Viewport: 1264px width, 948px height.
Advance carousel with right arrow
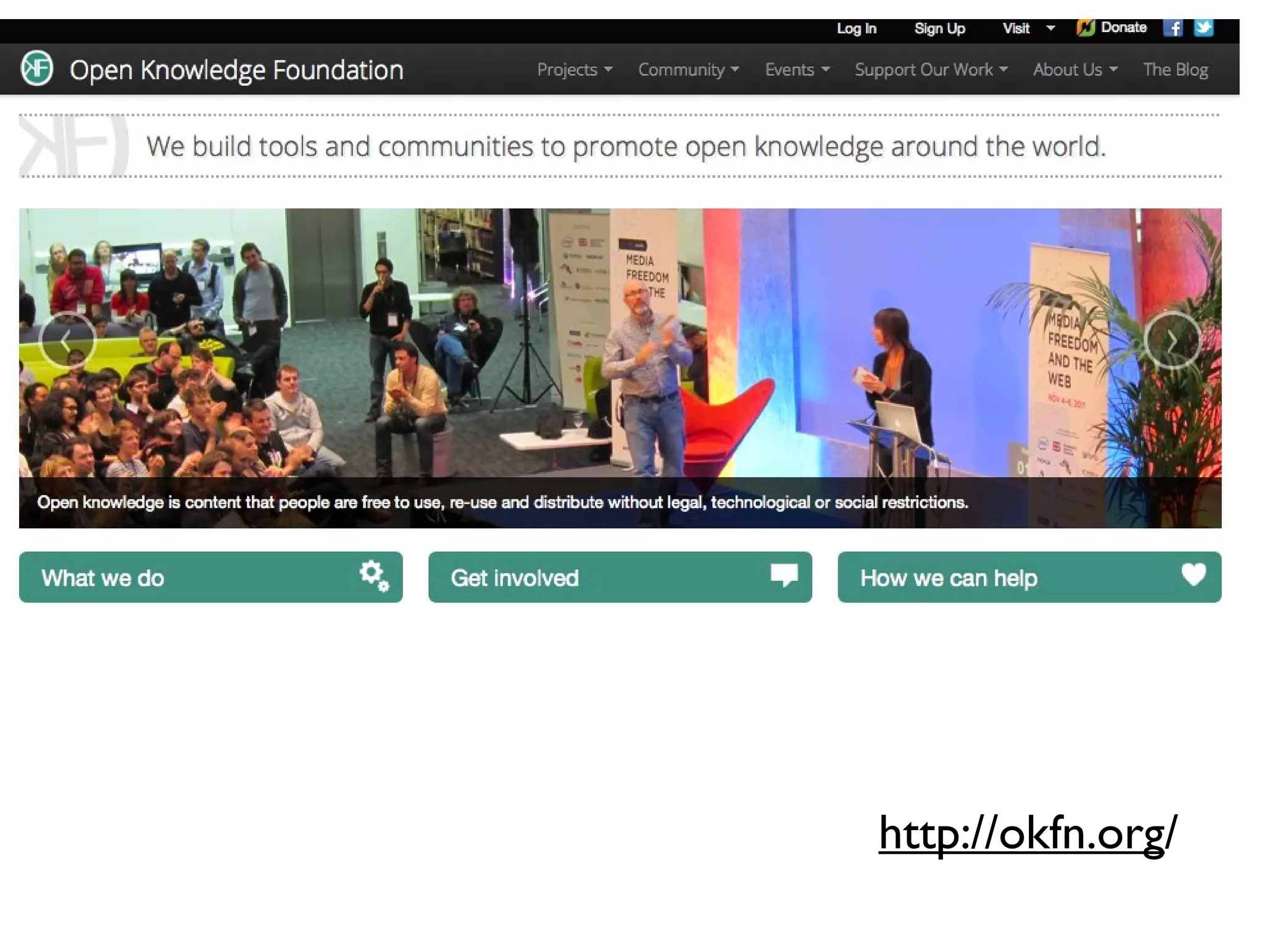pyautogui.click(x=1171, y=340)
